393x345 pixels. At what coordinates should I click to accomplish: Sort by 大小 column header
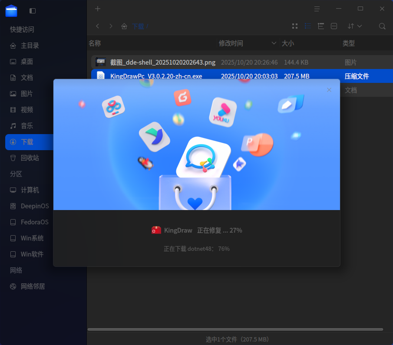288,43
